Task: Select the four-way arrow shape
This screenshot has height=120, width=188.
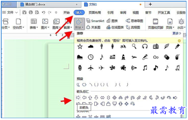Action: (114, 98)
